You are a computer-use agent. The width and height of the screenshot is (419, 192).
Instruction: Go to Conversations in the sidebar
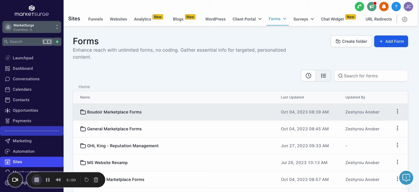coord(26,79)
